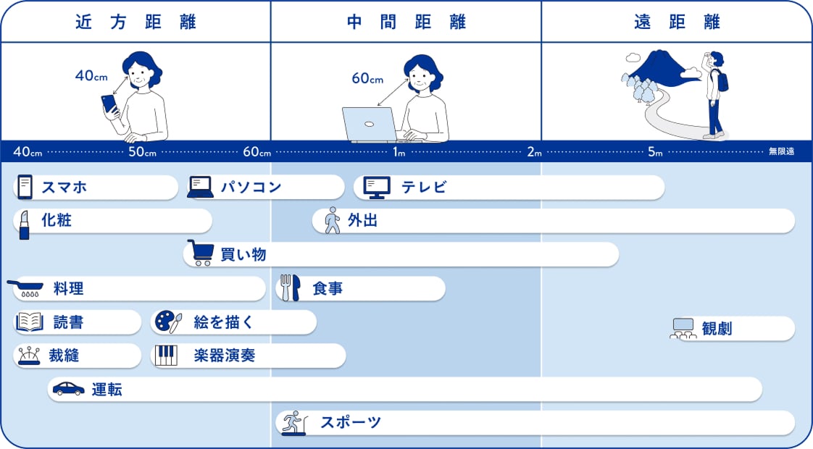Screen dimensions: 813x449
Task: Click the walking person icon beside 外出
Action: pyautogui.click(x=332, y=220)
